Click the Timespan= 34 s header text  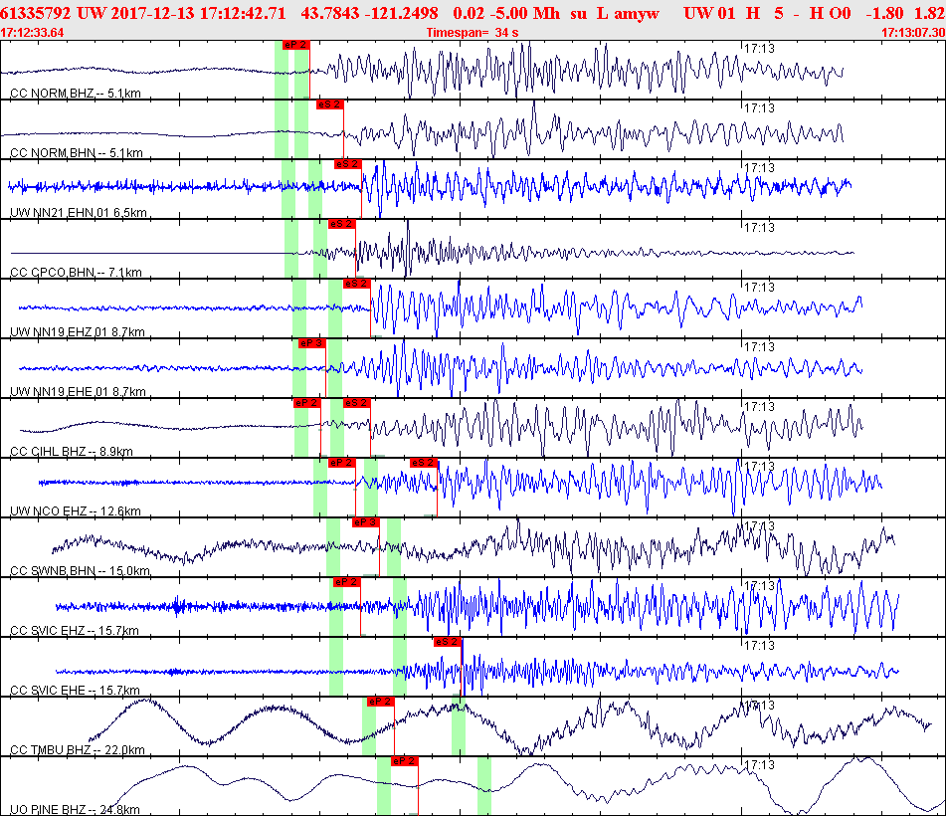[x=473, y=33]
